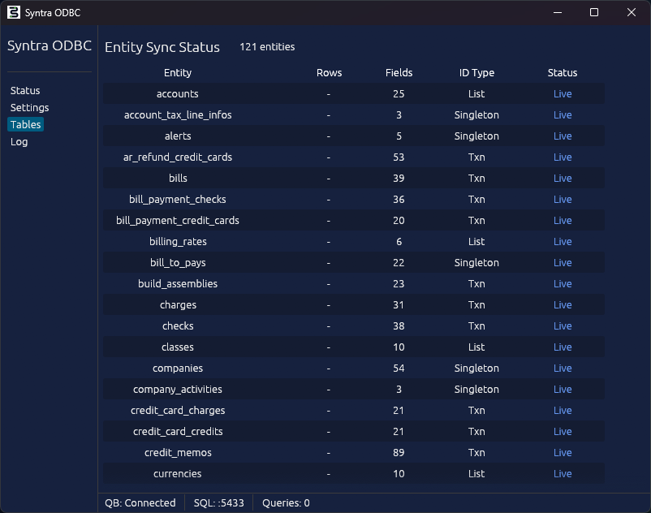Sort the table by the Rows column
The image size is (651, 513).
pos(329,72)
